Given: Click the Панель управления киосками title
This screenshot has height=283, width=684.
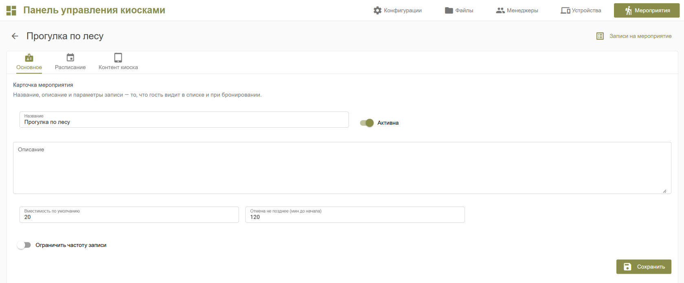Looking at the screenshot, I should click(94, 11).
